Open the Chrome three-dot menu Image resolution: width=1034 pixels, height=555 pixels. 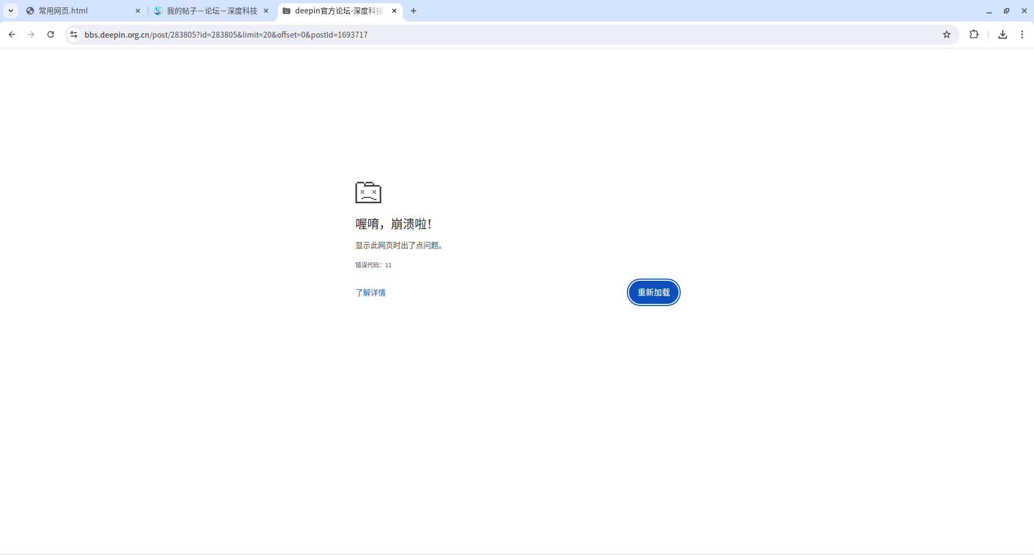coord(1023,34)
